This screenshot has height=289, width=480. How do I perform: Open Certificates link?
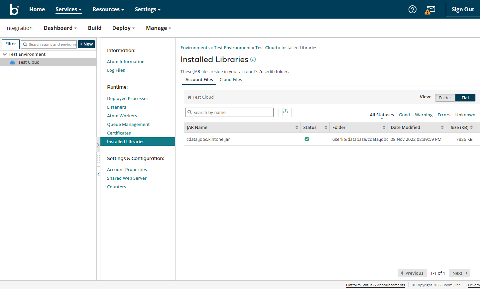coord(119,133)
